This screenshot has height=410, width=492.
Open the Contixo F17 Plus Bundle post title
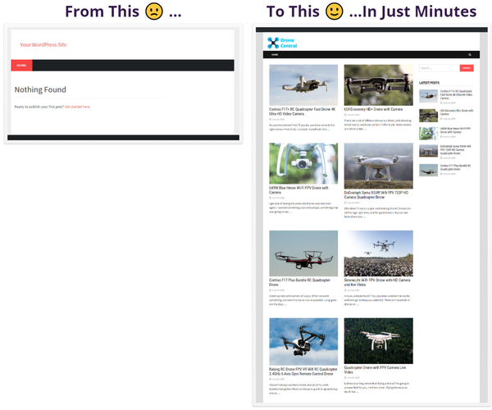[299, 282]
